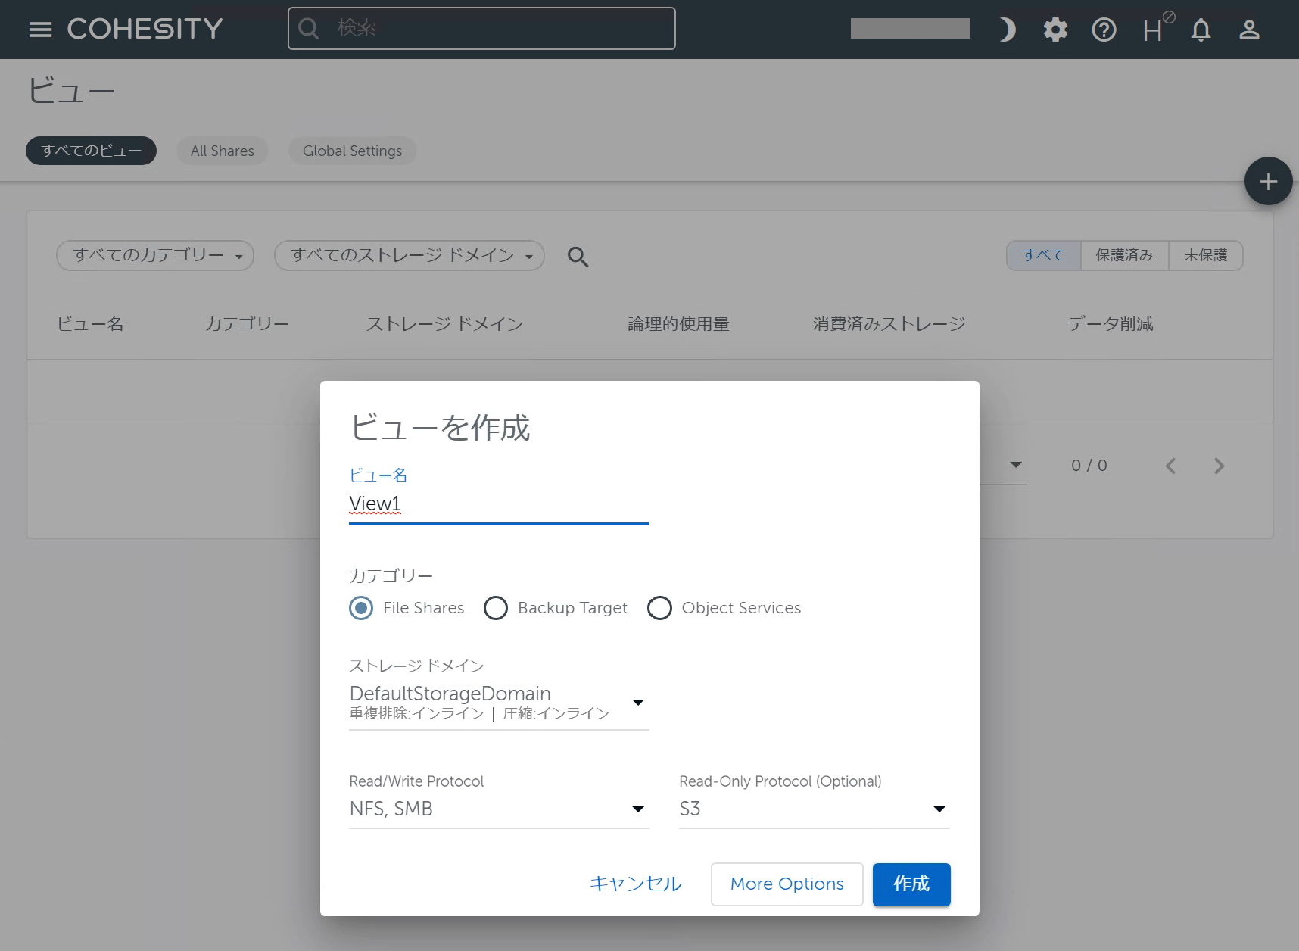Switch to Global Settings tab
Screen dimensions: 1299x951
pos(352,151)
